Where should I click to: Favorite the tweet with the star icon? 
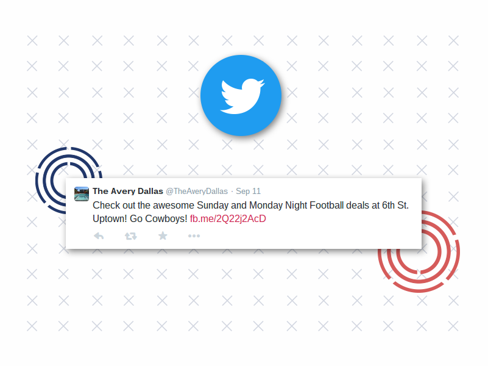[x=163, y=236]
